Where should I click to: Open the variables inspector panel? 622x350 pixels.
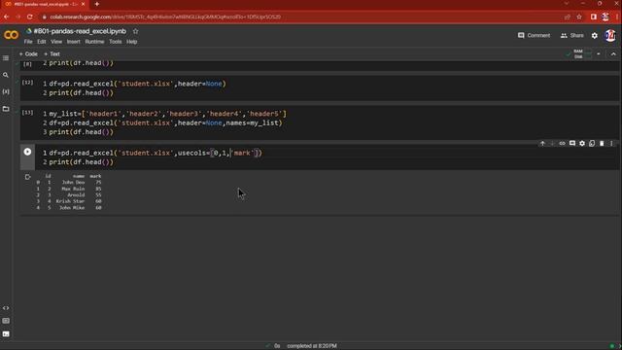point(6,91)
